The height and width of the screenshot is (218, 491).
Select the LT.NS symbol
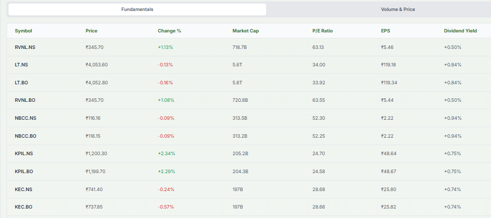pyautogui.click(x=21, y=65)
